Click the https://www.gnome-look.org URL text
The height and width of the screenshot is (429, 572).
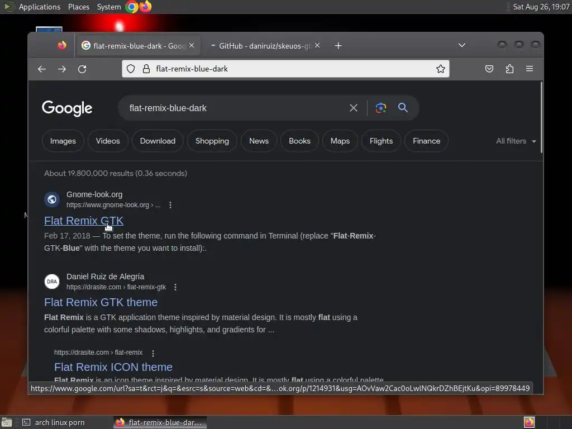(x=113, y=205)
